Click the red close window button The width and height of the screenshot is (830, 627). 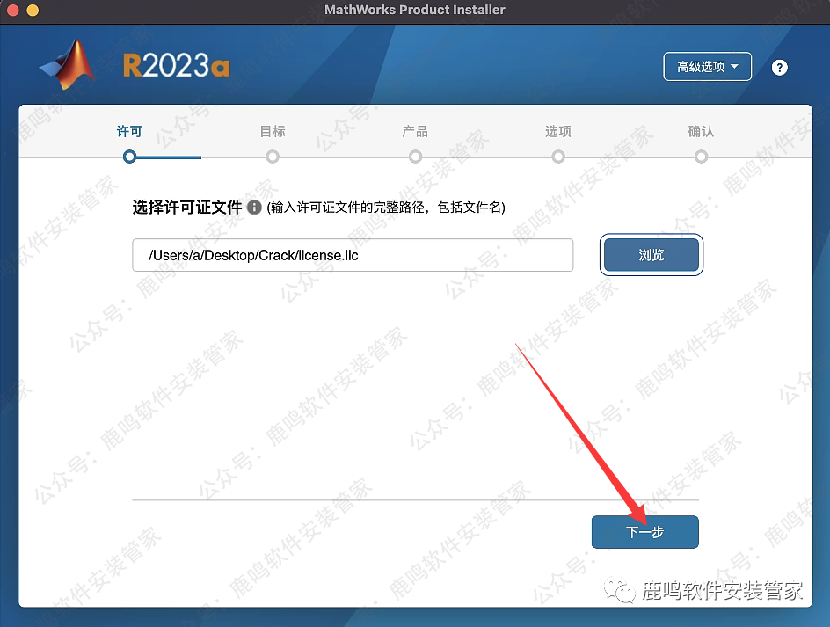click(x=12, y=10)
